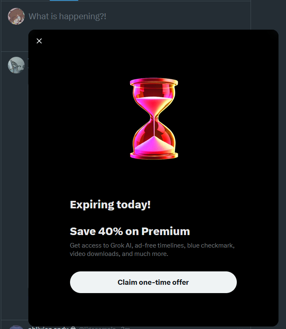Select the active timeline tab's blue underline
Screen dimensions: 286x329
pos(64,0)
